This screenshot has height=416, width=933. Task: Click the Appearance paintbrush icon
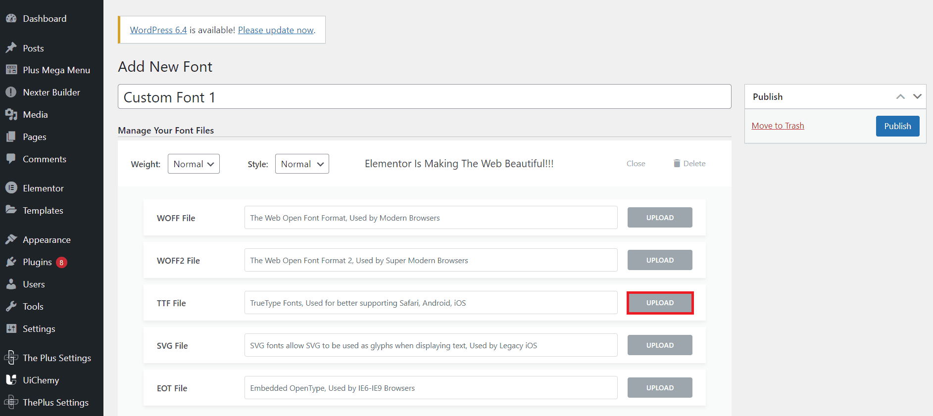pos(11,239)
